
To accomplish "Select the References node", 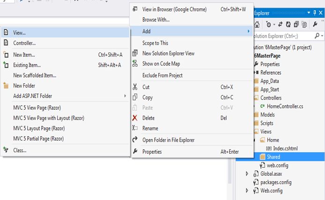I will click(x=271, y=73).
